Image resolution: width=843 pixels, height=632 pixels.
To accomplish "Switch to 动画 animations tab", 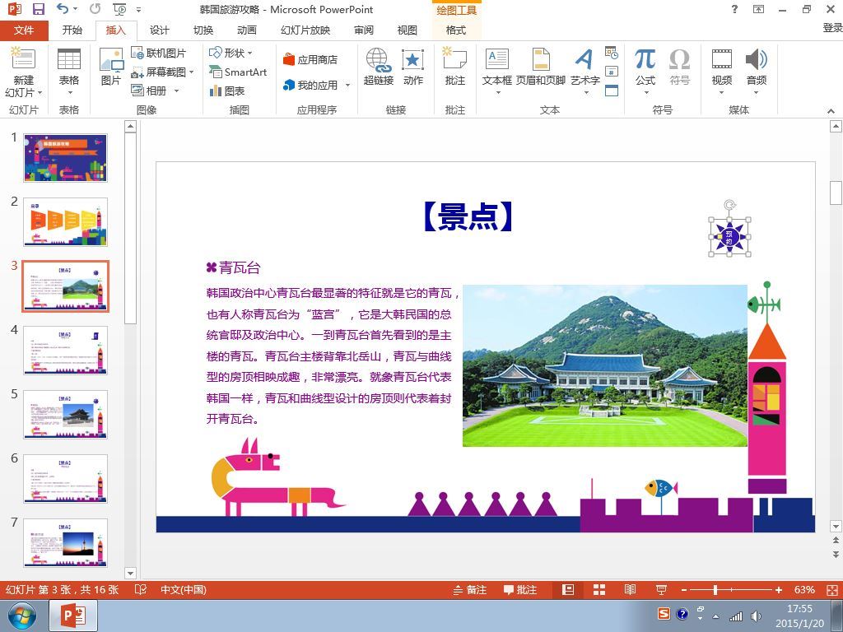I will point(247,30).
